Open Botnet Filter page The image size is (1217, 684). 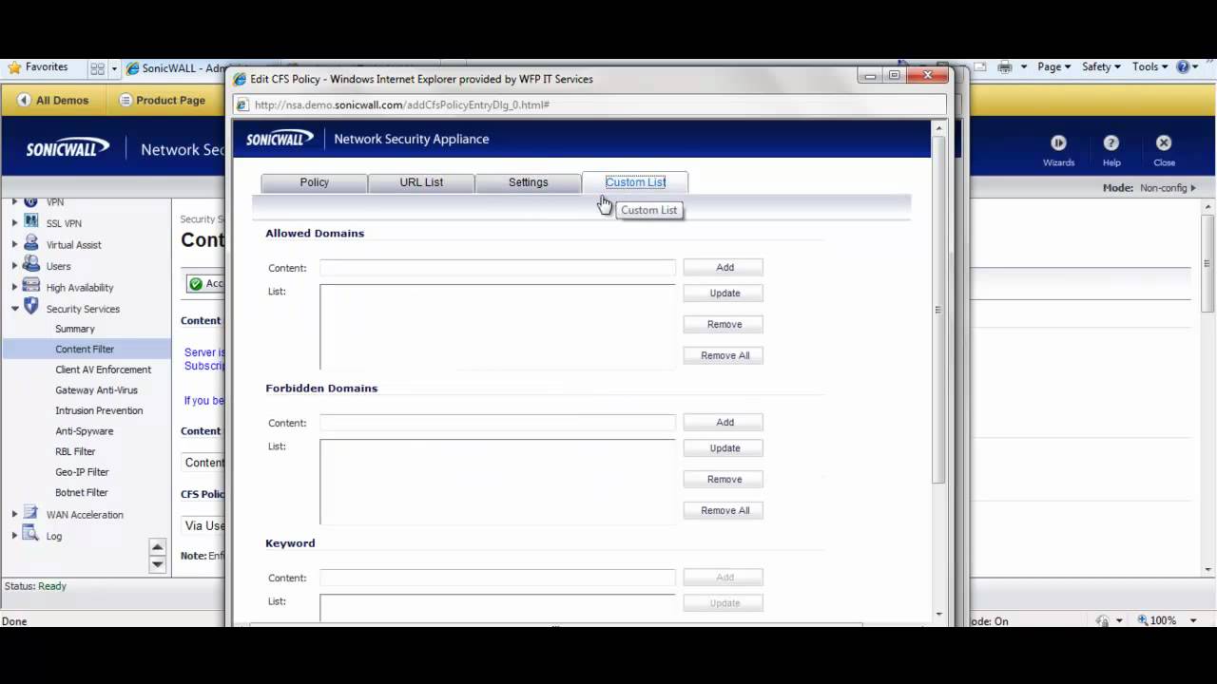82,493
